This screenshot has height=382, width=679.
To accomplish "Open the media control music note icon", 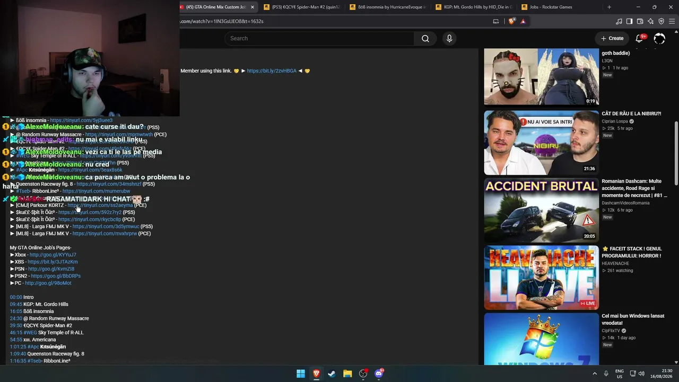I will 619,21.
